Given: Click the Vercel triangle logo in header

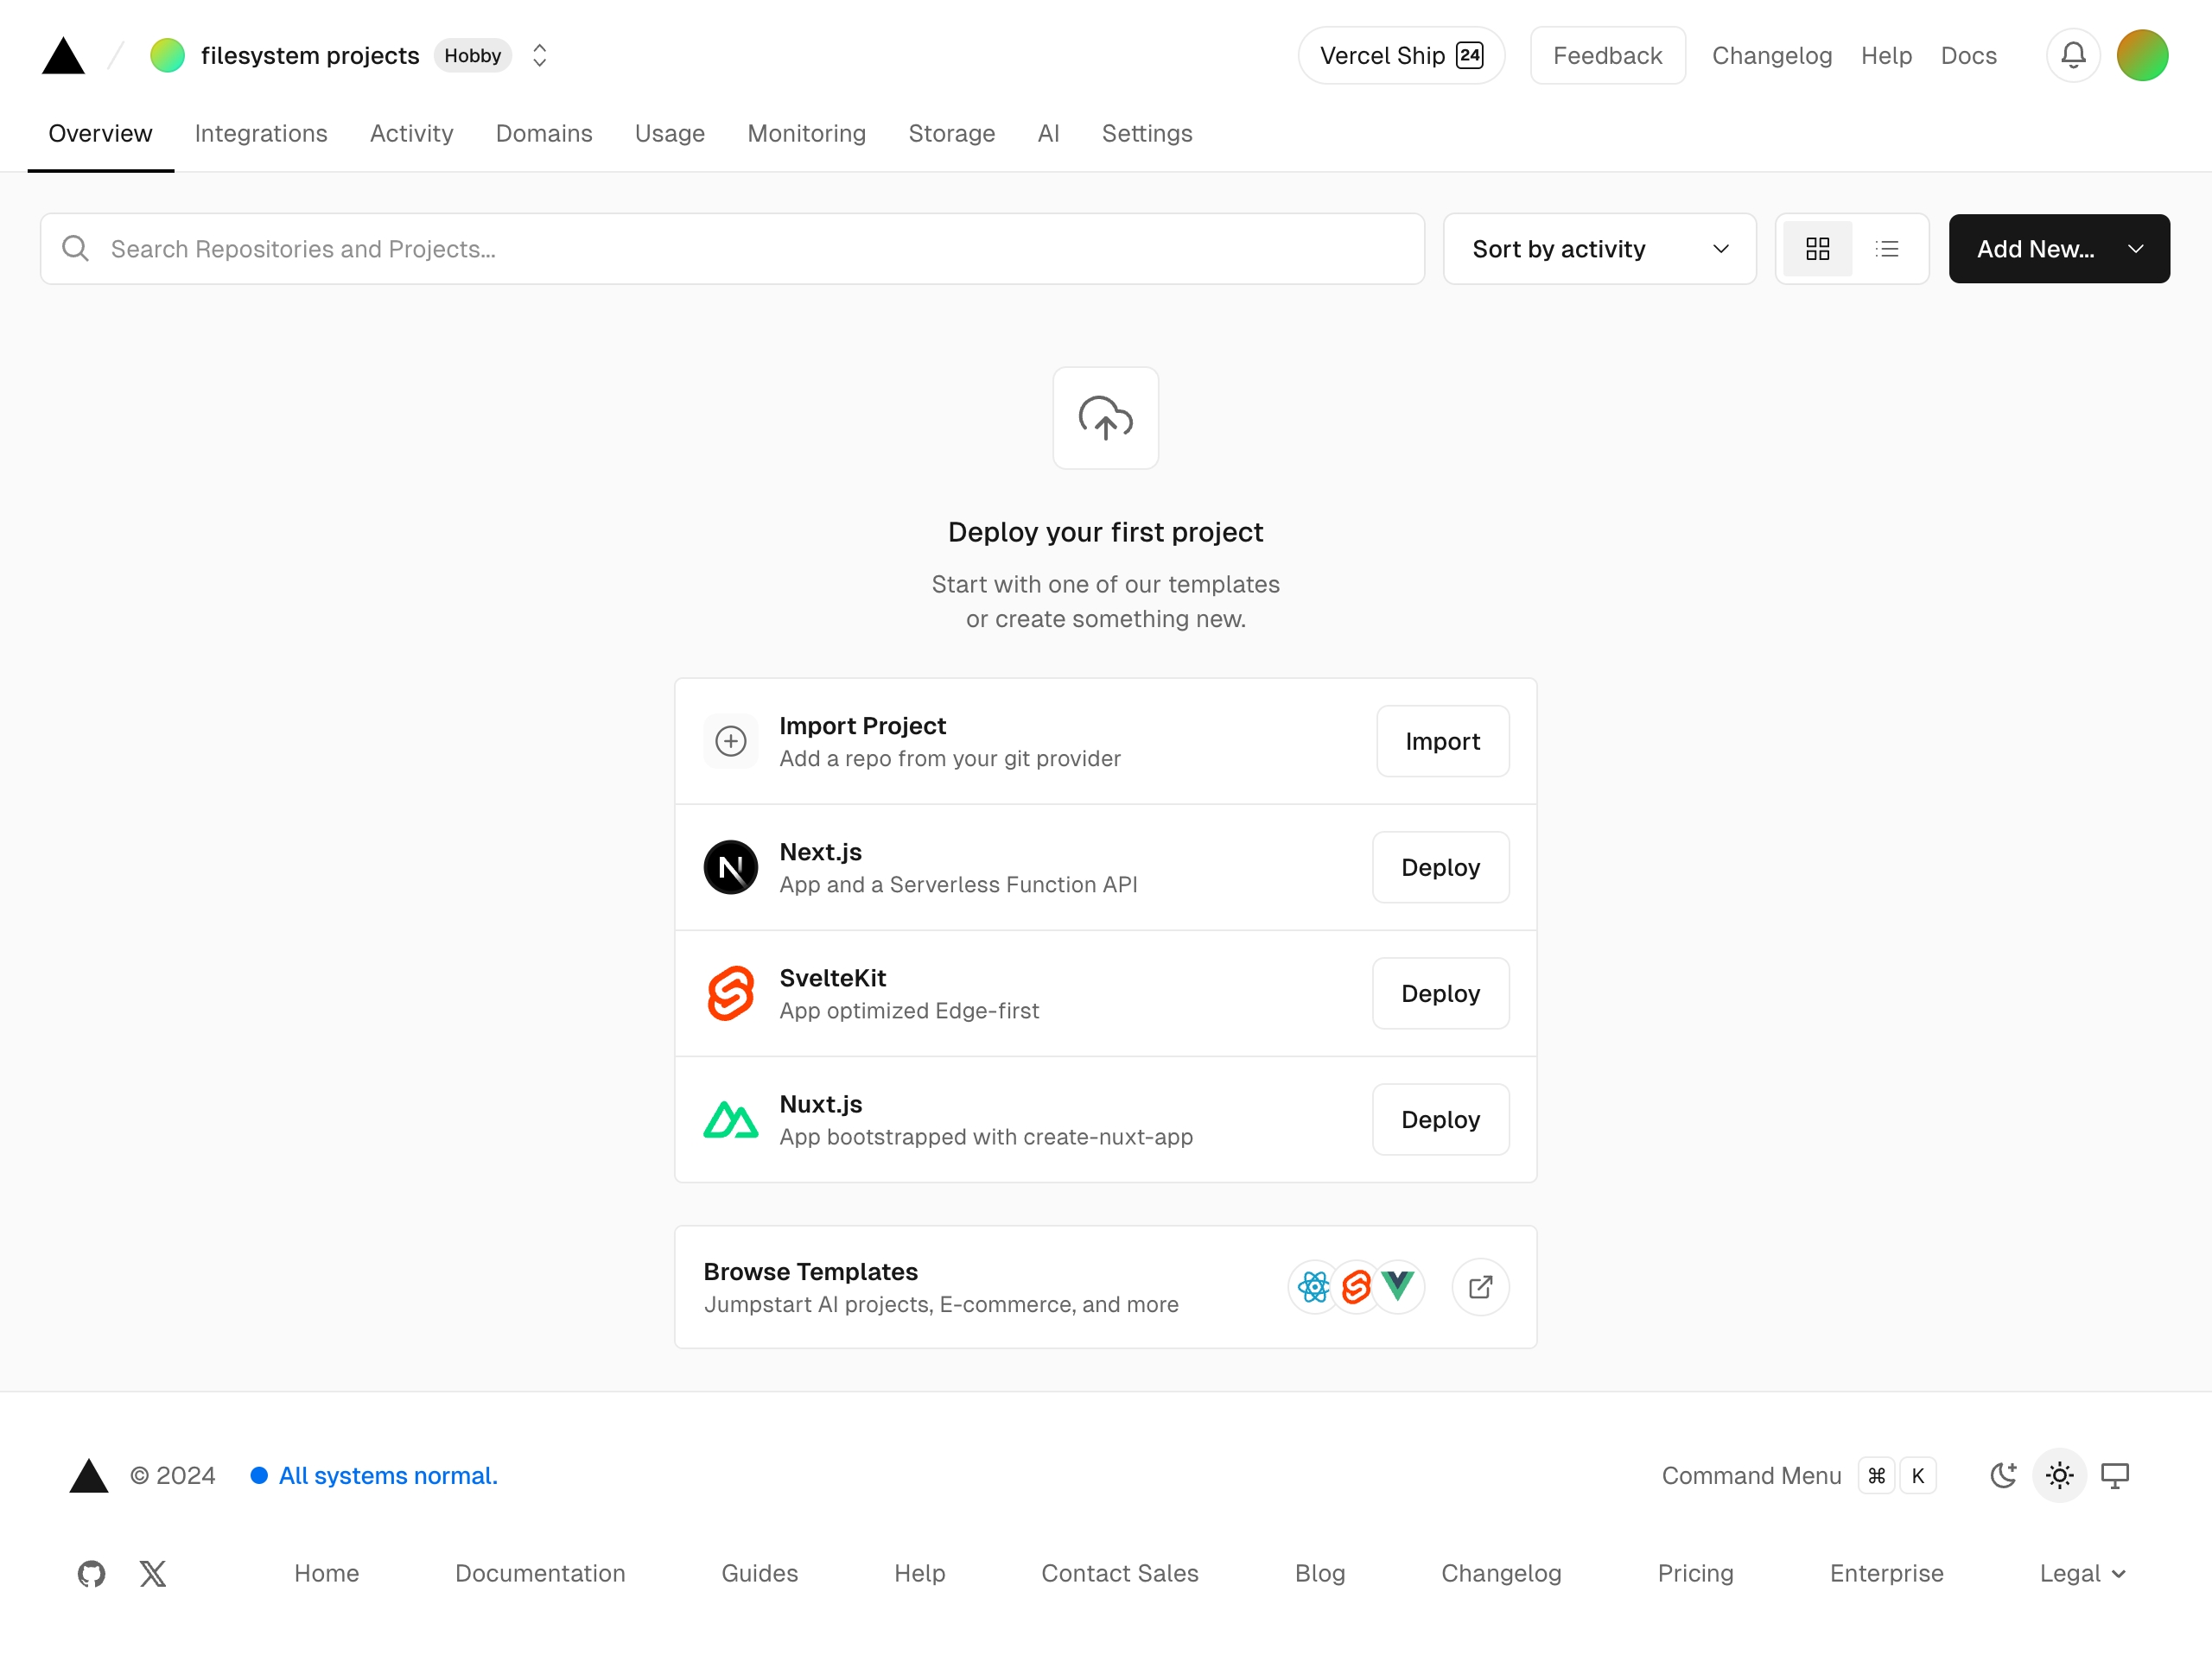Looking at the screenshot, I should click(63, 56).
